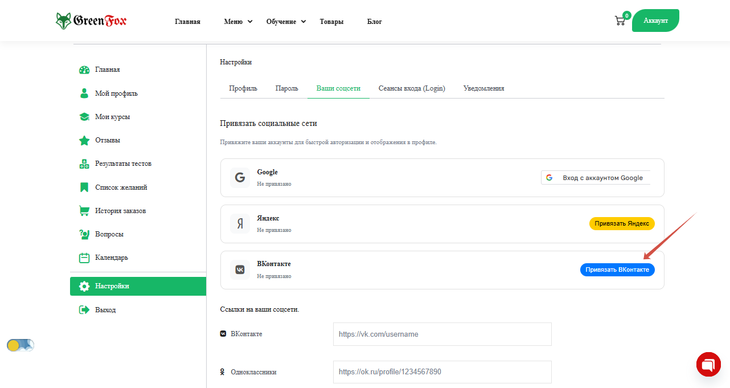Screen dimensions: 730x388
Task: Click the Одноклассники profile URL field
Action: coord(442,372)
